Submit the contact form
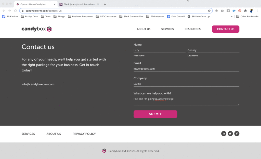Viewport: 261px width, 159px height. coord(155,114)
